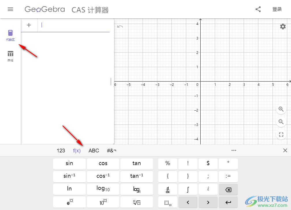Open the share options icon

(x=258, y=9)
